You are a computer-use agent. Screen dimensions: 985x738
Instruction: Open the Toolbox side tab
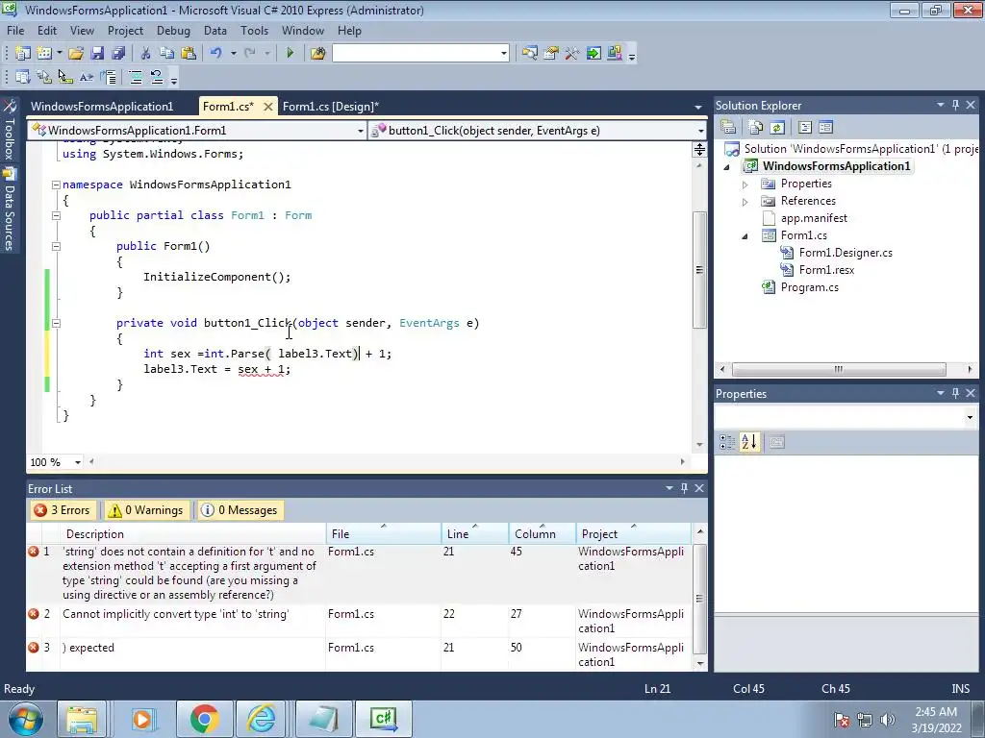(10, 131)
